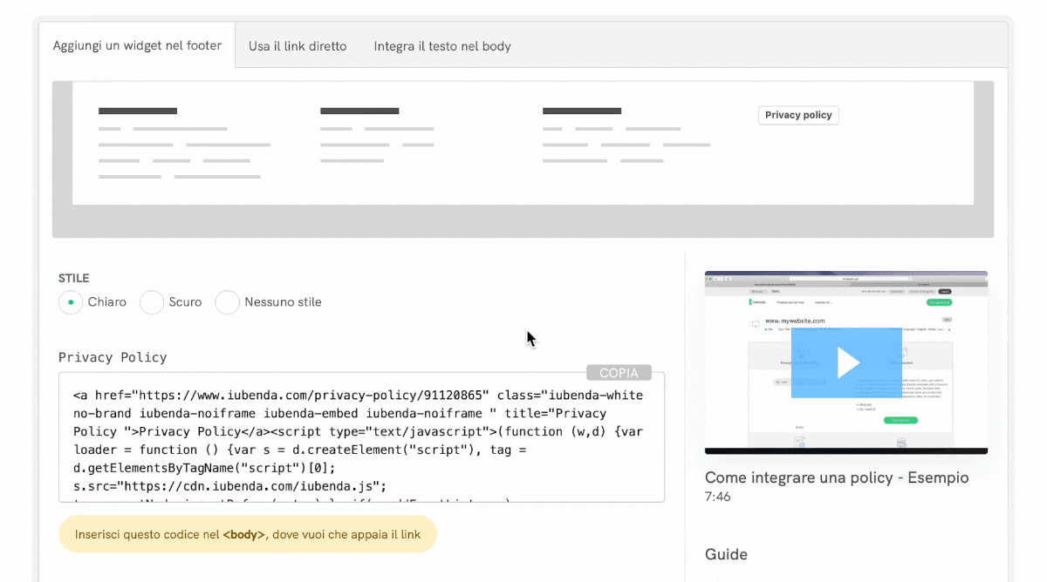Click the Privacy policy widget in preview

click(797, 115)
